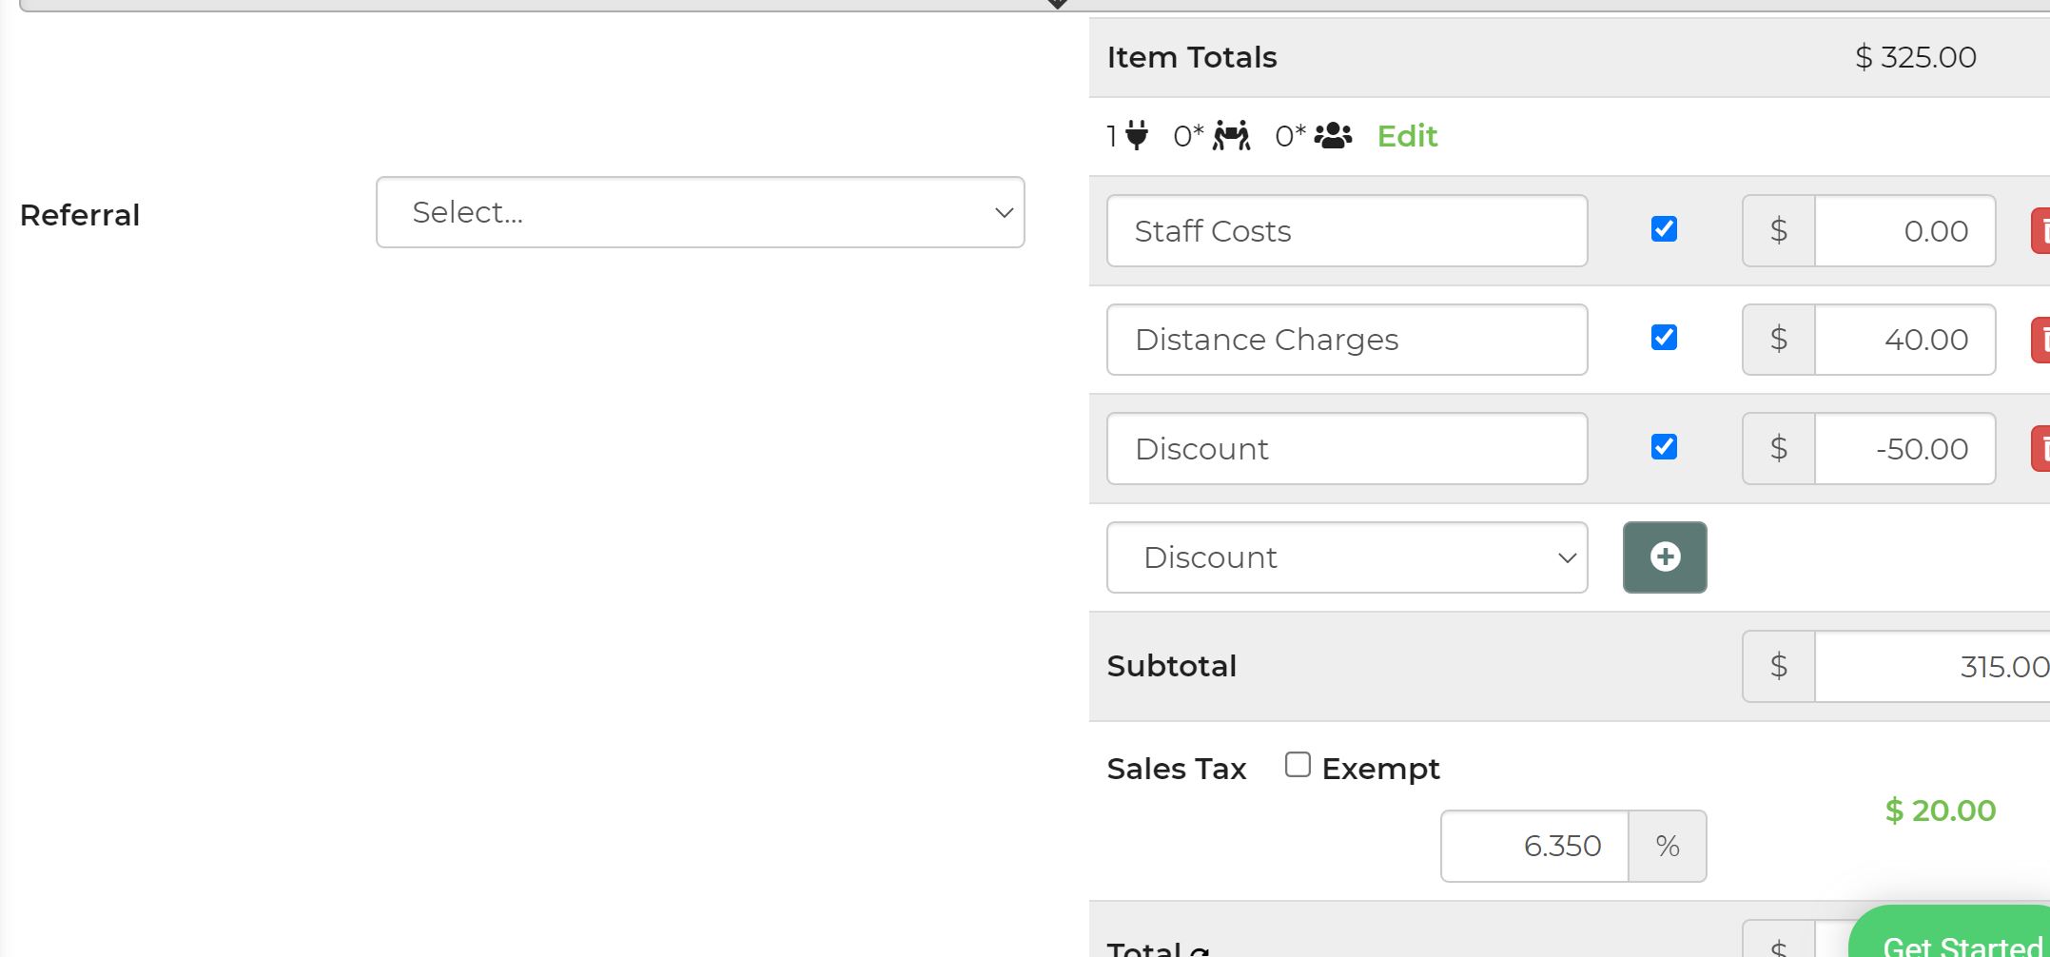Click the movers carrying staff icon
Screen dimensions: 2050x957
[x=1231, y=136]
